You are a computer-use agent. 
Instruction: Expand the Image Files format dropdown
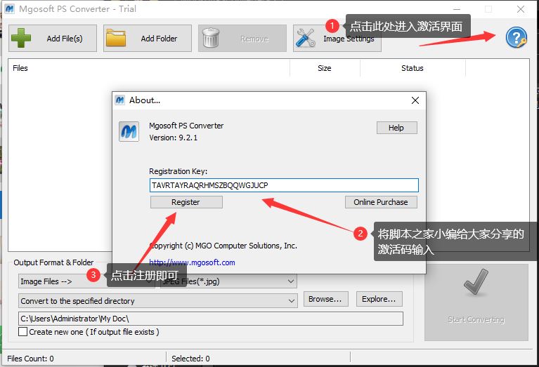pyautogui.click(x=86, y=281)
